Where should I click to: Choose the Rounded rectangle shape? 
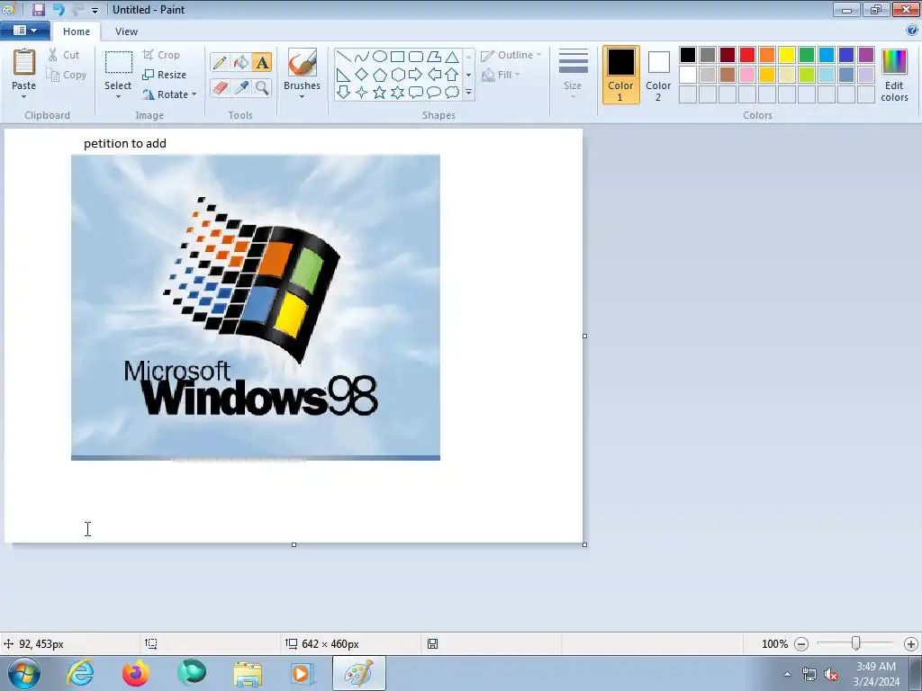tap(416, 57)
